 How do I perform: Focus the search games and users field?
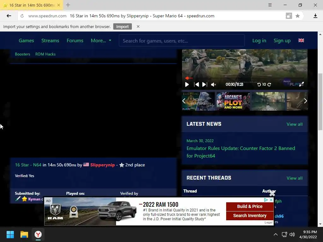click(x=182, y=41)
